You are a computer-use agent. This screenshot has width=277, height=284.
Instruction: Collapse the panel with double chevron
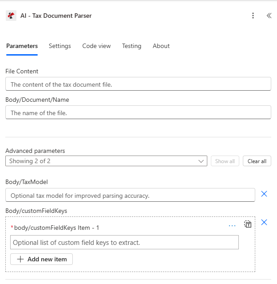(269, 16)
